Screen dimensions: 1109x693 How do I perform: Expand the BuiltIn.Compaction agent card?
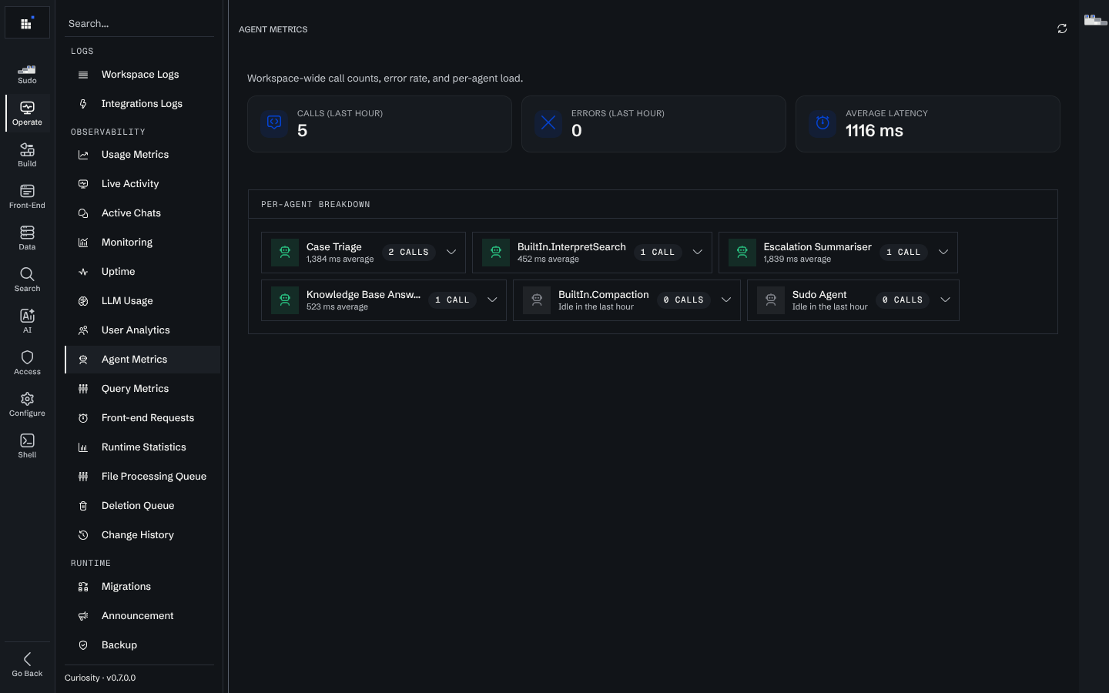pos(726,300)
